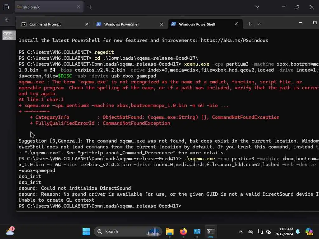This screenshot has width=319, height=239.
Task: Open the notifications bell icon
Action: (298, 232)
